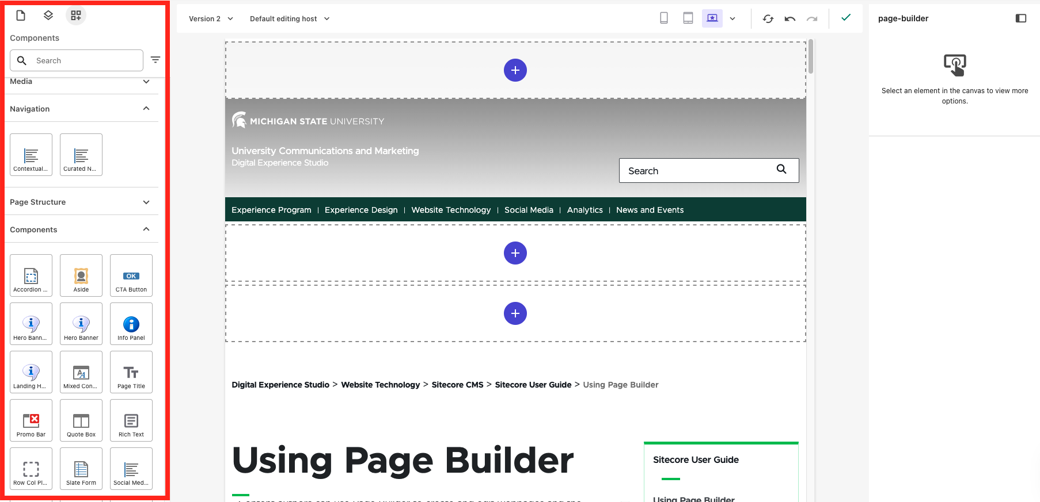Screen dimensions: 1040x502
Task: Choose the Rich Text component
Action: click(x=131, y=420)
